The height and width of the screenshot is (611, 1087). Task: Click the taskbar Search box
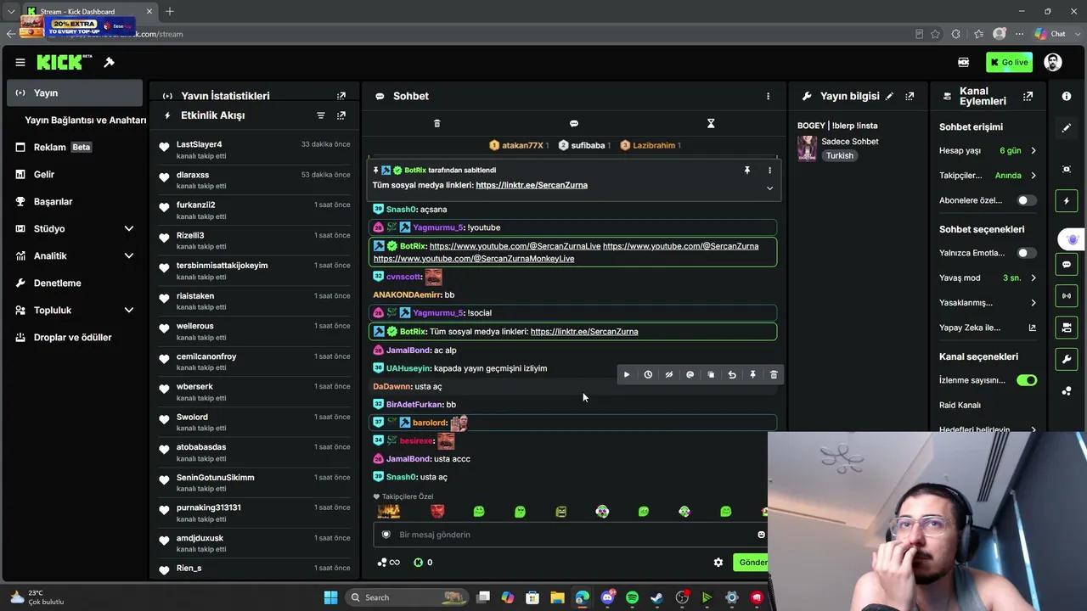coord(408,597)
